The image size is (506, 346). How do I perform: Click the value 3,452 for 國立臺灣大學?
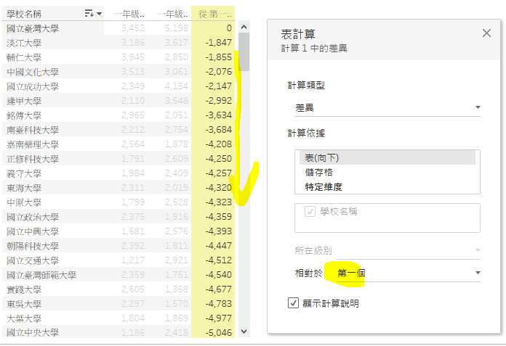(132, 28)
